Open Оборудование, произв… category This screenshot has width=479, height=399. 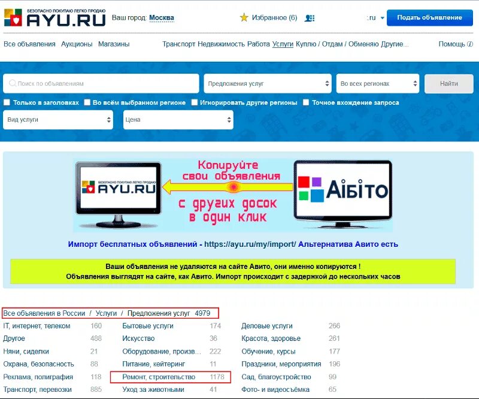pyautogui.click(x=162, y=351)
